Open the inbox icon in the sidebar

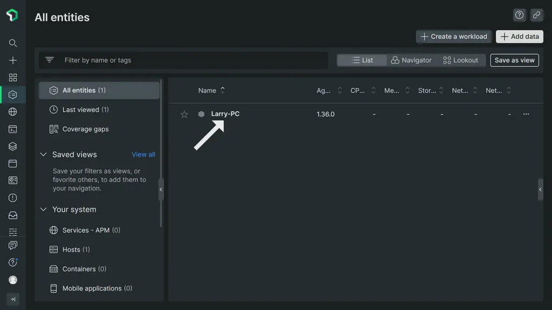tap(12, 215)
